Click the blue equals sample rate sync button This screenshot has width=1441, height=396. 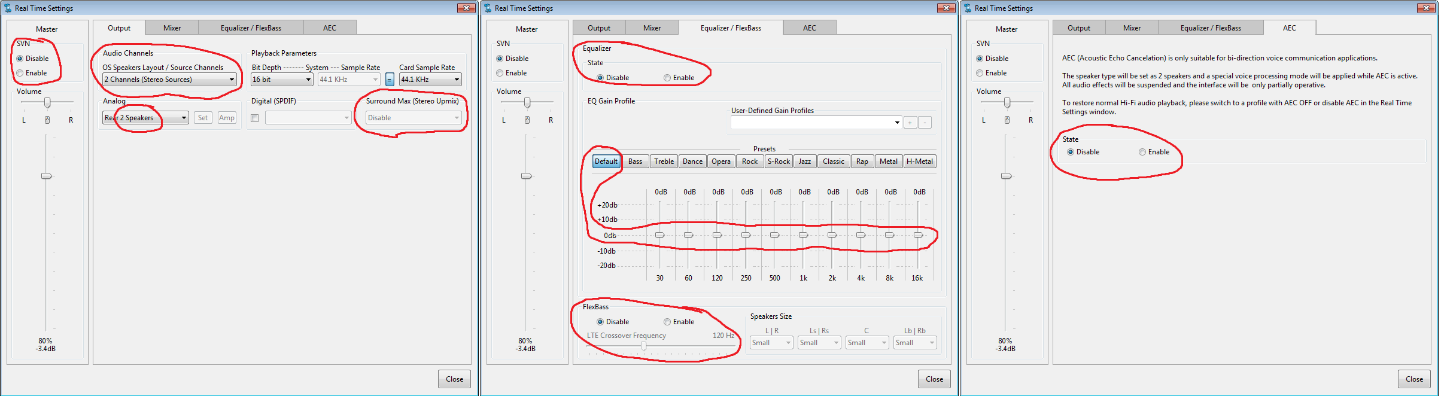pos(390,80)
